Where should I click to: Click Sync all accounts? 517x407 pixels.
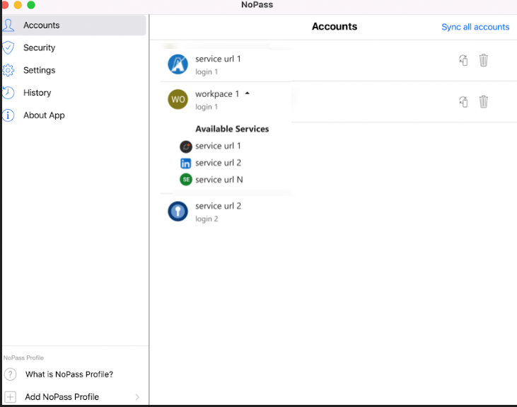click(475, 27)
